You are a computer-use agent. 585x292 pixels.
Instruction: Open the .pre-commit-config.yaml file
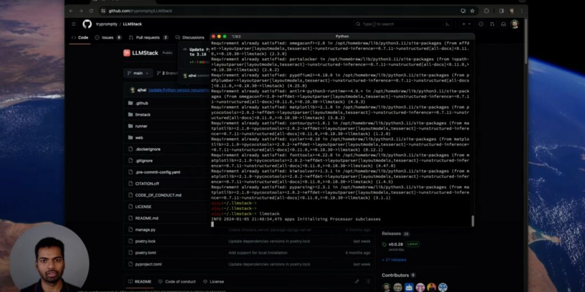[x=158, y=172]
